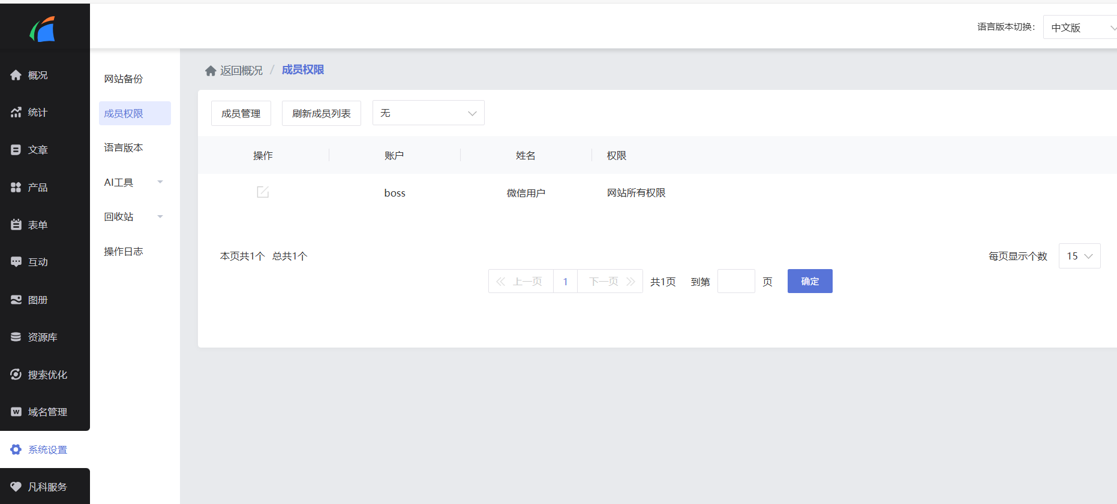Select the 产品 grid icon in sidebar

click(x=16, y=188)
